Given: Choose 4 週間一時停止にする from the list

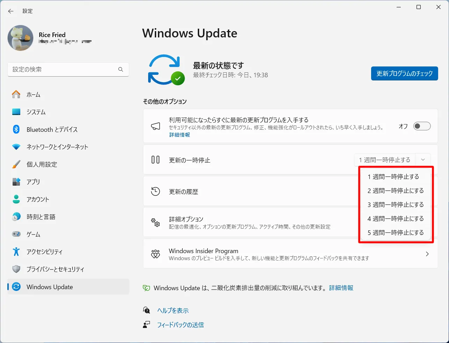Looking at the screenshot, I should pos(396,219).
